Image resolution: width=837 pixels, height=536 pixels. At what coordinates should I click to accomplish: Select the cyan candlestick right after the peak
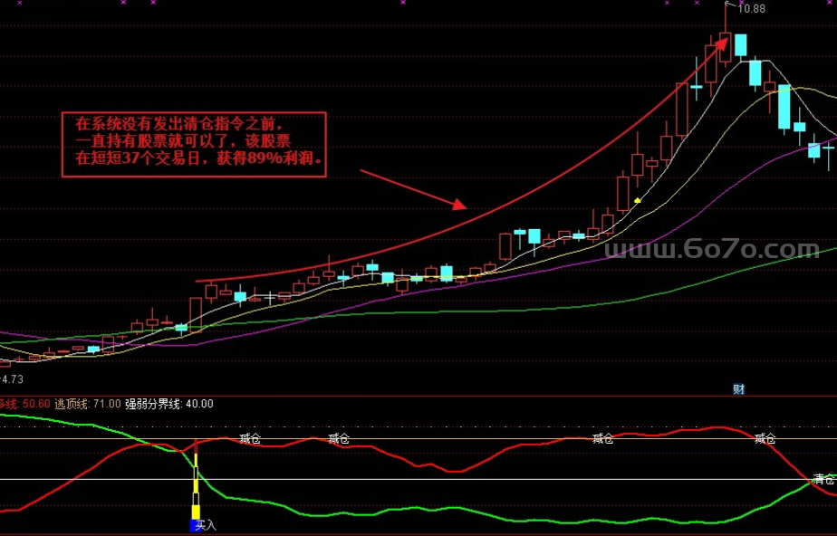tap(740, 45)
